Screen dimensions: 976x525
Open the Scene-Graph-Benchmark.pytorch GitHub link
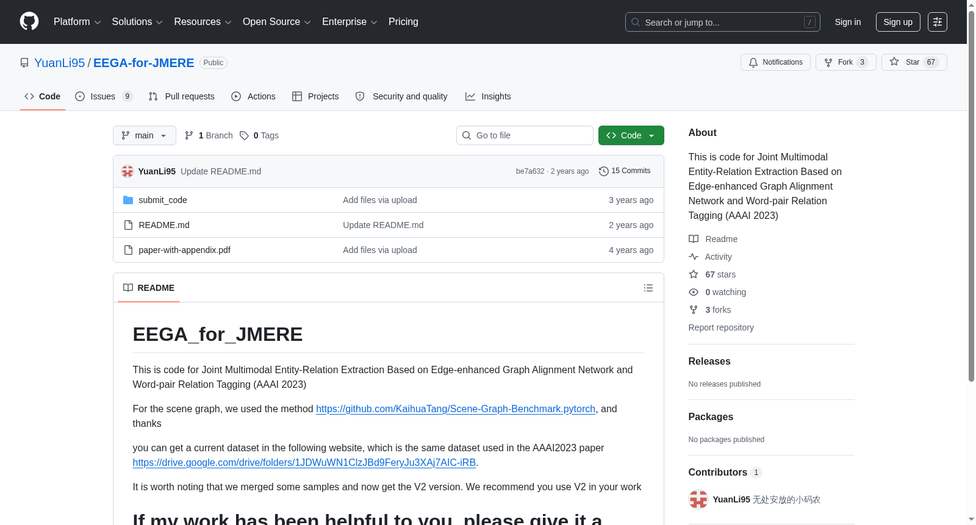coord(456,409)
